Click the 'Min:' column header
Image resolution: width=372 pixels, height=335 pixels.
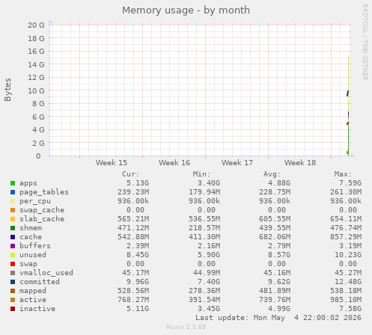[x=201, y=174]
